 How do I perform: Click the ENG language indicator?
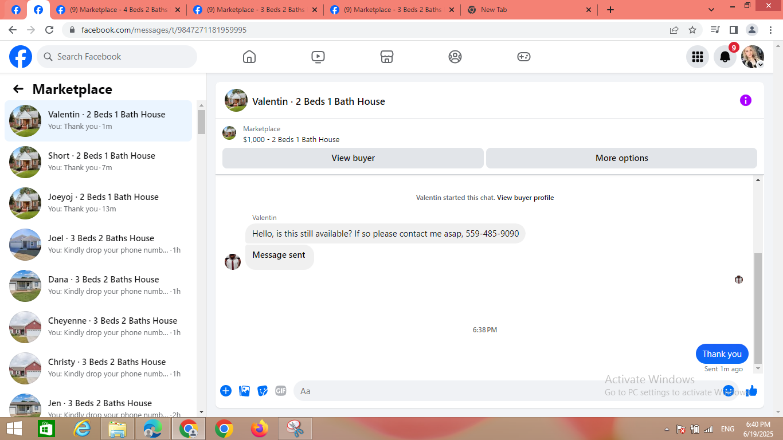(x=727, y=429)
